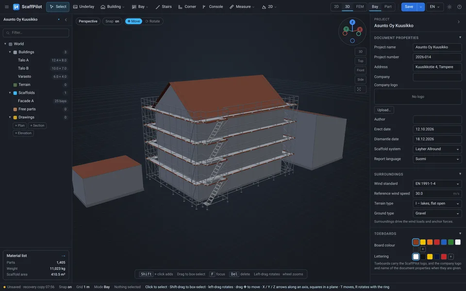Viewport: 466px width, 291px height.
Task: Click the Save button
Action: point(409,6)
